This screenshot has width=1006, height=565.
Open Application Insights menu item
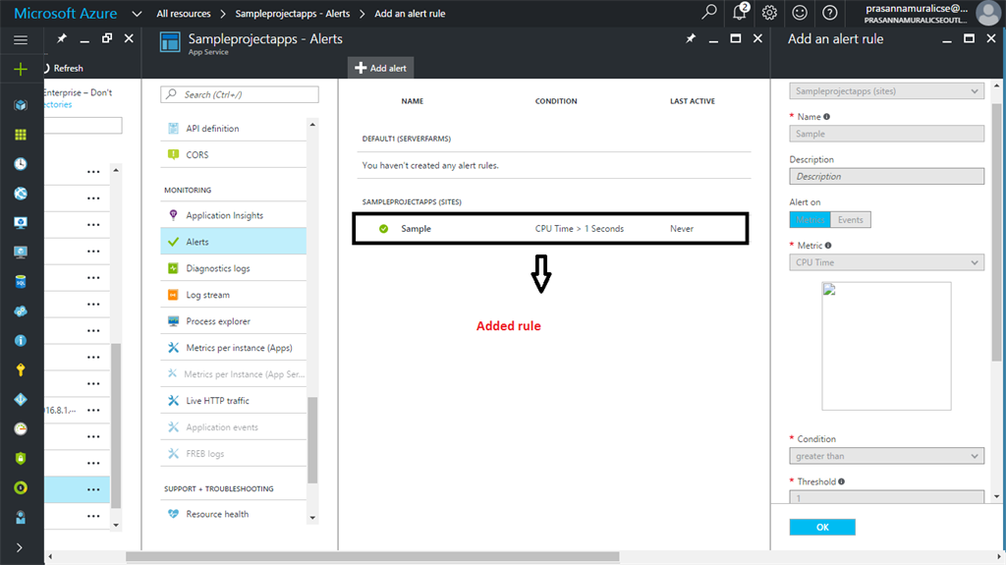(234, 215)
